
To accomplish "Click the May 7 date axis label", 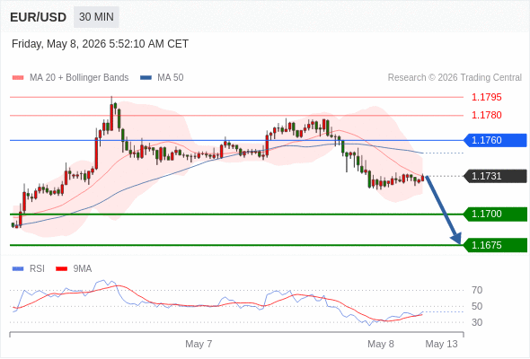I will 199,344.
